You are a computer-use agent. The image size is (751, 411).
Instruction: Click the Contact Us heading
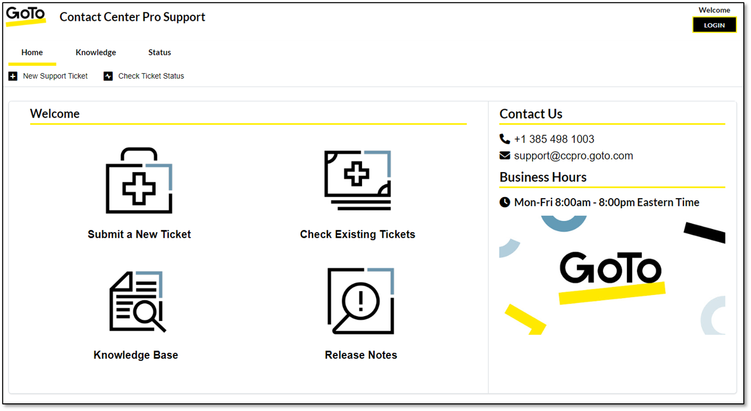pos(531,114)
